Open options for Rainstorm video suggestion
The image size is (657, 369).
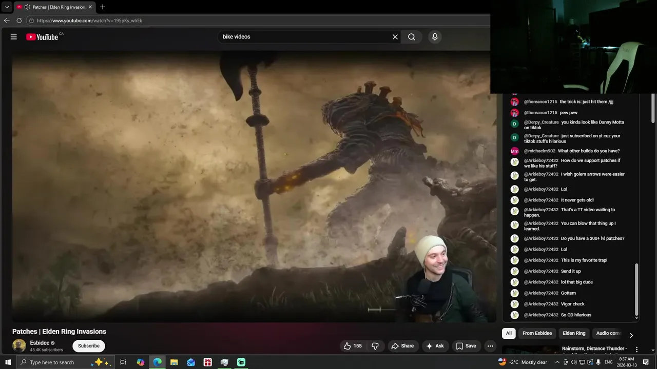pyautogui.click(x=637, y=350)
